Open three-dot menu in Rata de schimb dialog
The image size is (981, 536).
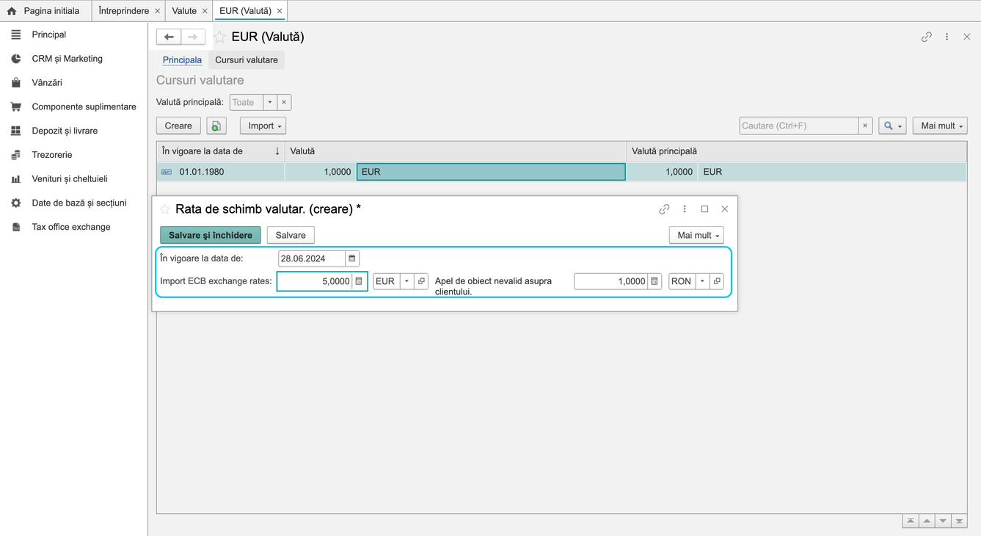coord(685,209)
